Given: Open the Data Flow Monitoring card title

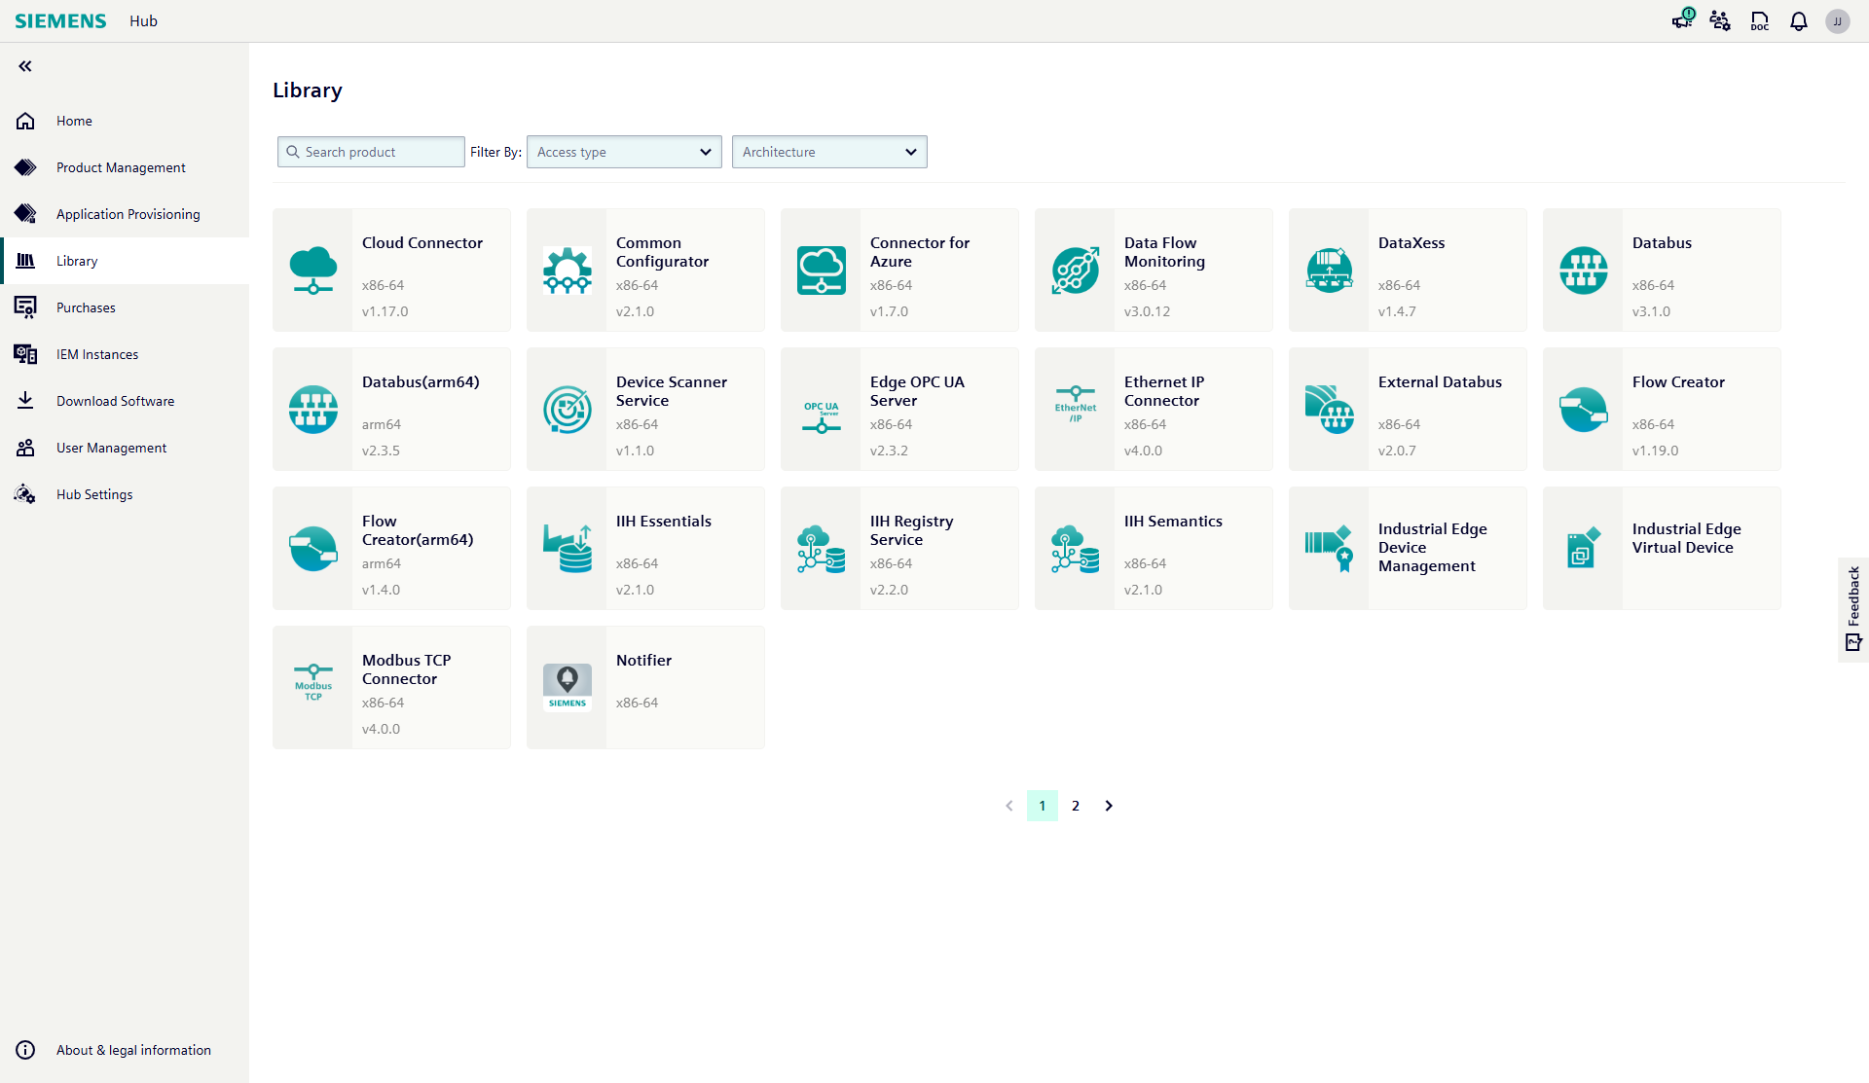Looking at the screenshot, I should [1164, 252].
